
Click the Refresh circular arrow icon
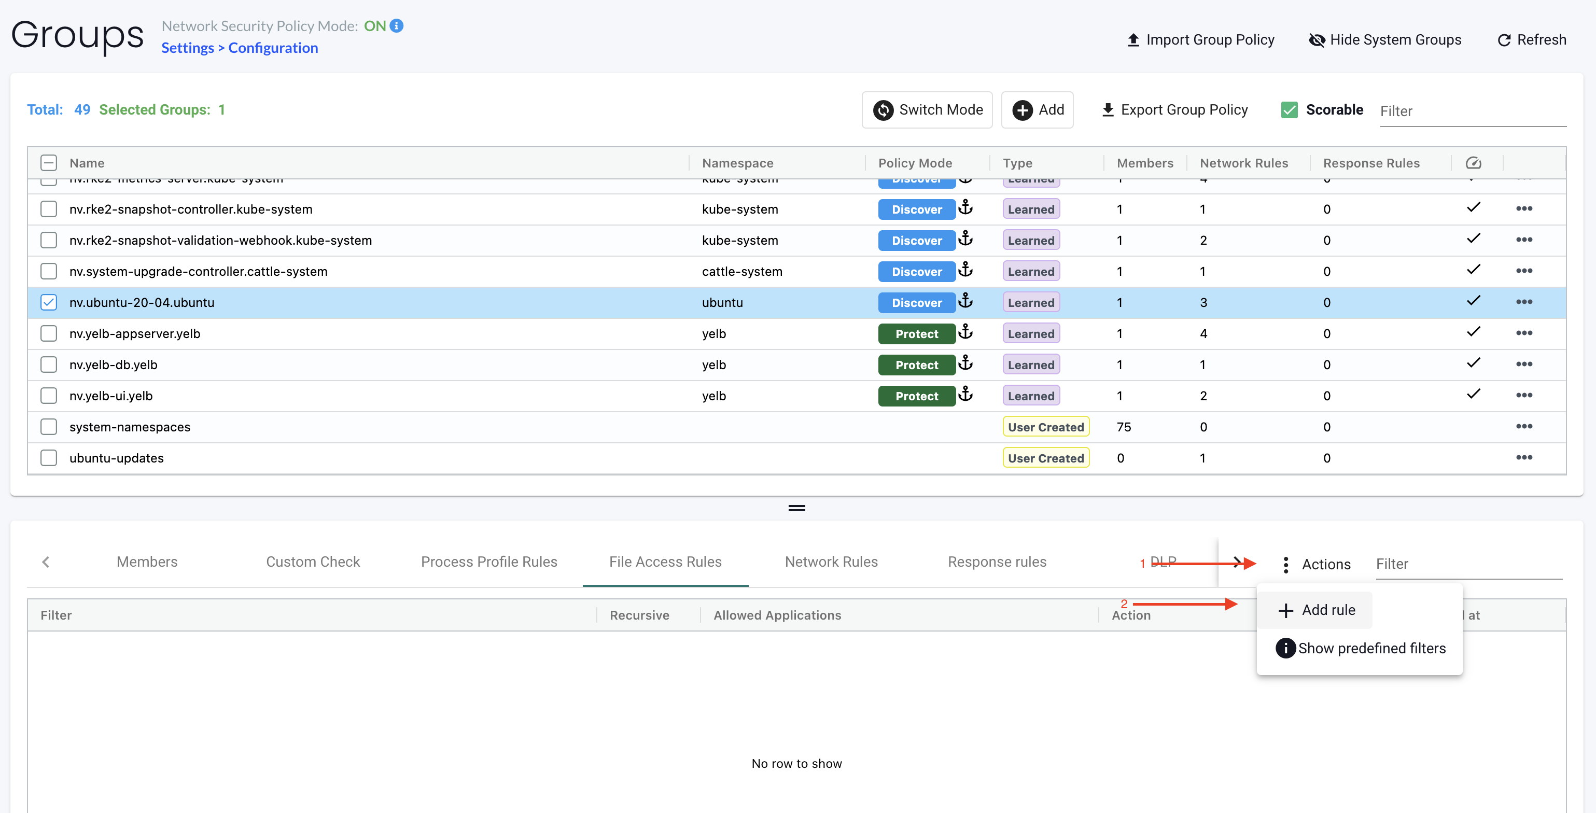pyautogui.click(x=1504, y=40)
